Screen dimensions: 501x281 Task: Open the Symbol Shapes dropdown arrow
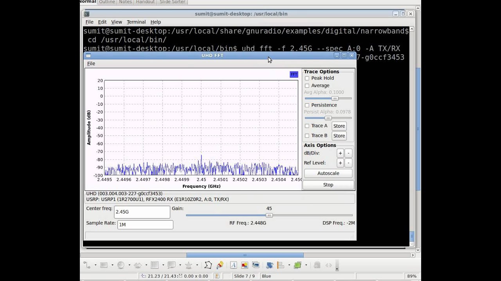(x=129, y=265)
